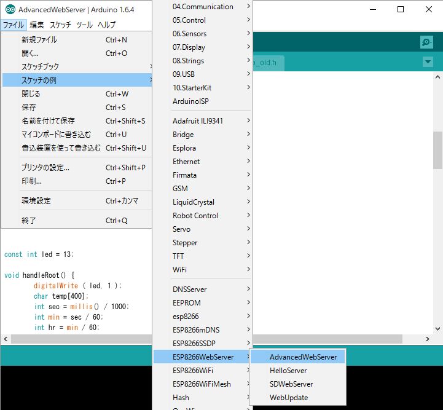Select 終了 to quit

click(77, 221)
